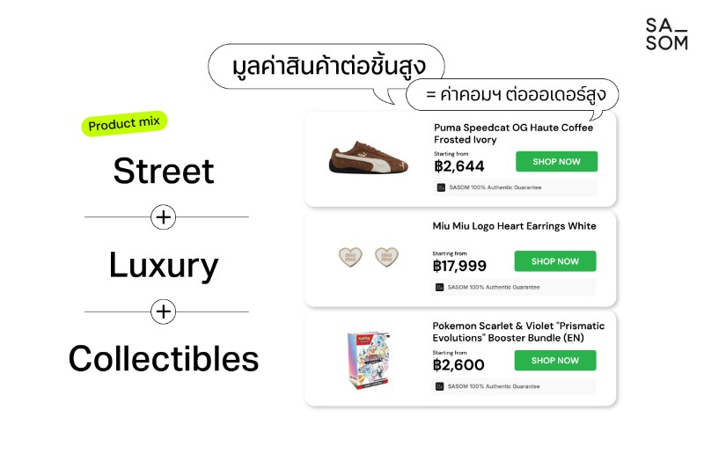Select the Pokemon Scarlet & Violet title

pos(518,332)
